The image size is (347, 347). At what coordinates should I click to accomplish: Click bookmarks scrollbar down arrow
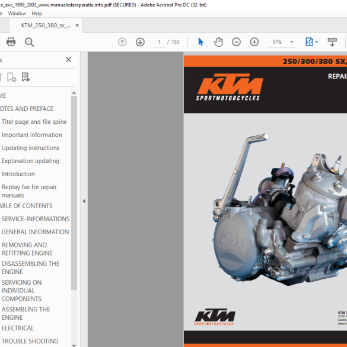(74, 345)
